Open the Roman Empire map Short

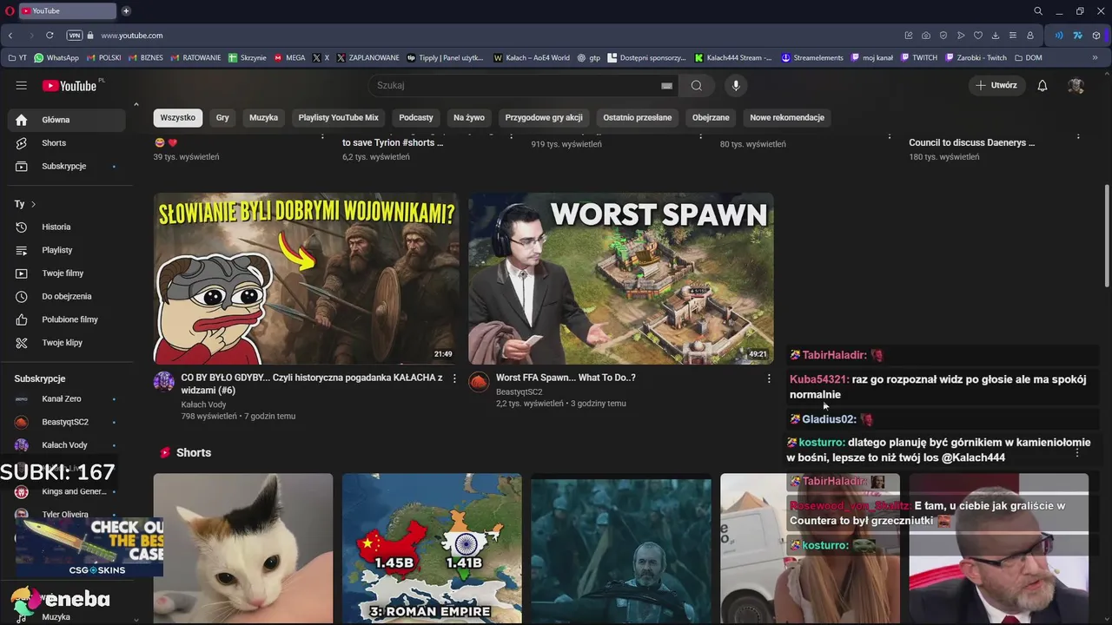pyautogui.click(x=432, y=548)
